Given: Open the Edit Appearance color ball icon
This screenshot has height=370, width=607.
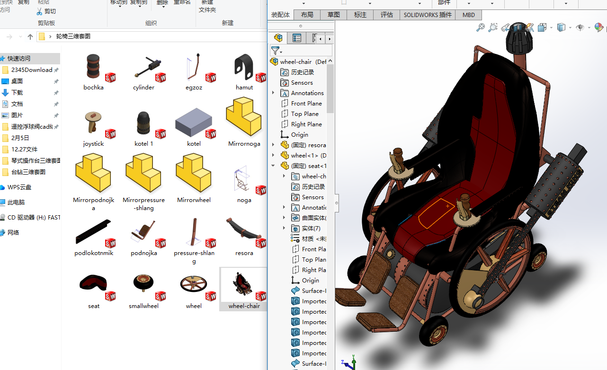Looking at the screenshot, I should pyautogui.click(x=598, y=27).
